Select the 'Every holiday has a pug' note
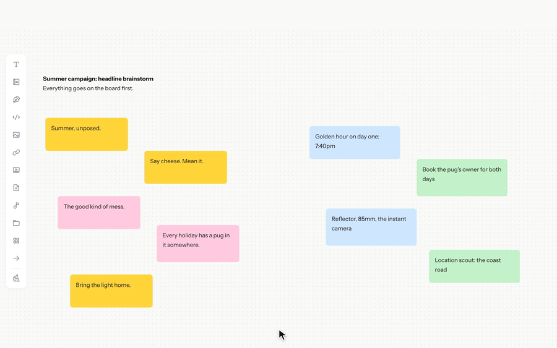The height and width of the screenshot is (348, 557). pyautogui.click(x=198, y=244)
